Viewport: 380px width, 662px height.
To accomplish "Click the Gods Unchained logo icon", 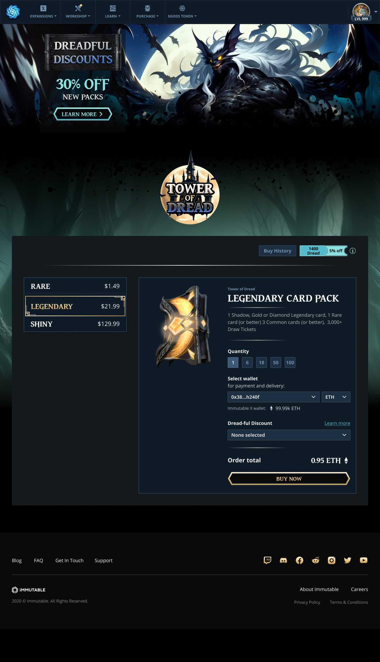I will (x=13, y=12).
